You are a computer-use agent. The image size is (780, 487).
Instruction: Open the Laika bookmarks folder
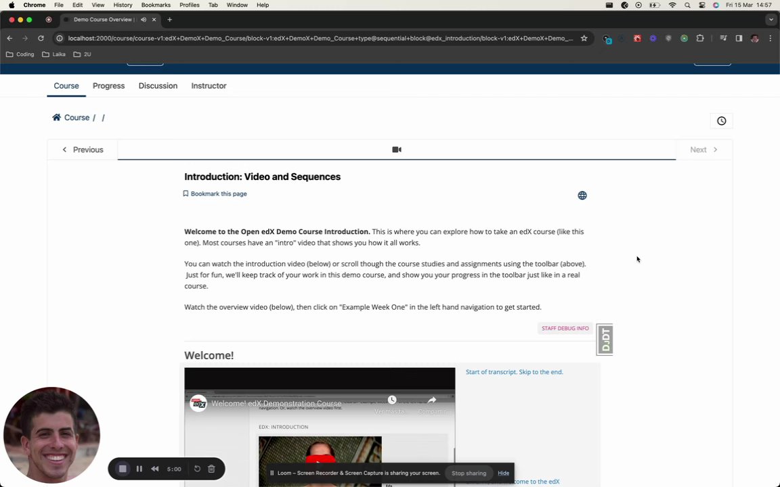click(x=53, y=54)
